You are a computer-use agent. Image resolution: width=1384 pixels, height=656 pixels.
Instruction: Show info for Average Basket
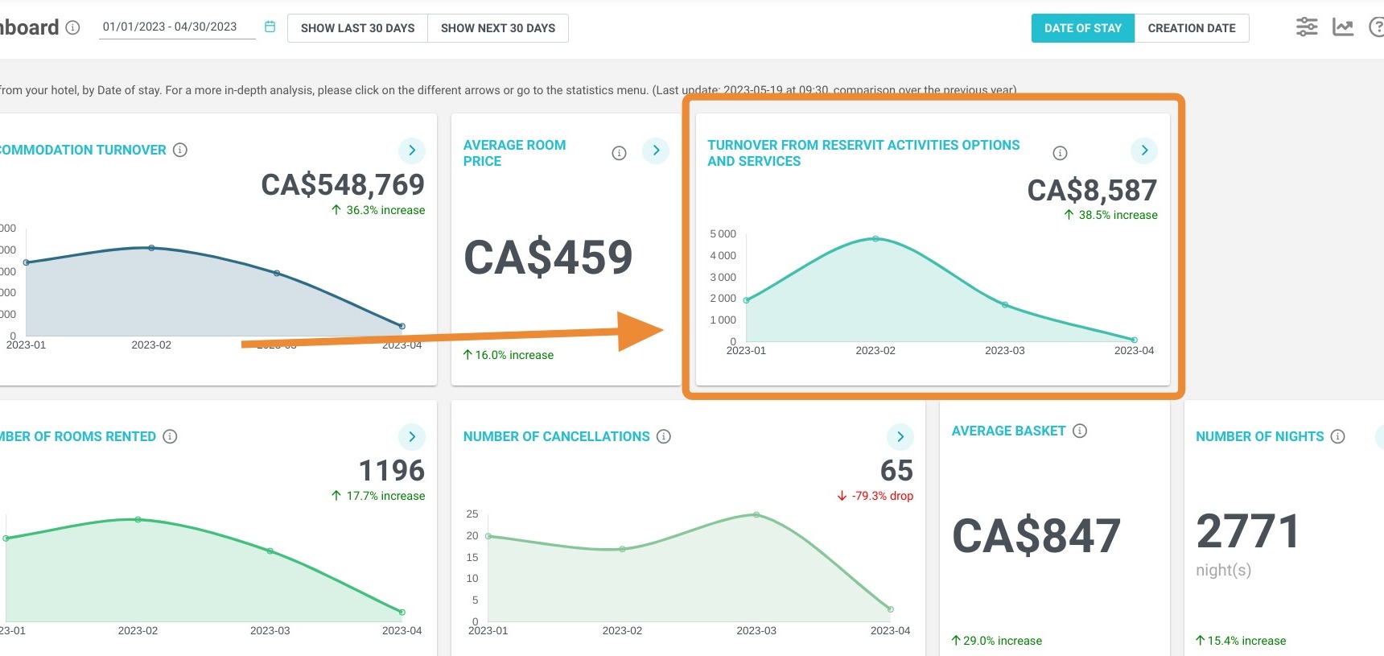coord(1080,431)
